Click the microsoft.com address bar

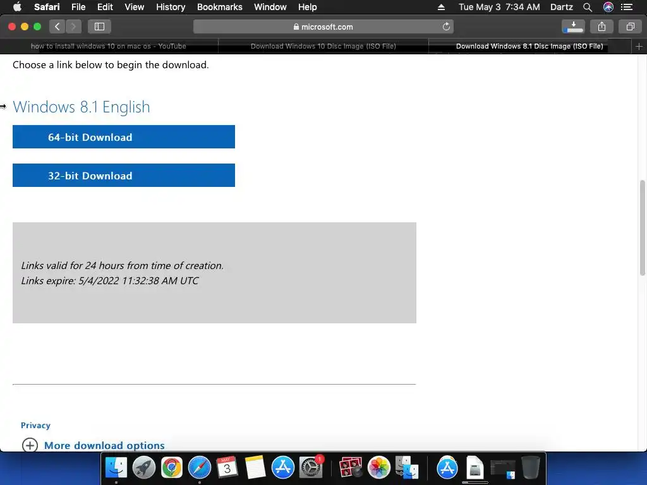click(x=323, y=27)
